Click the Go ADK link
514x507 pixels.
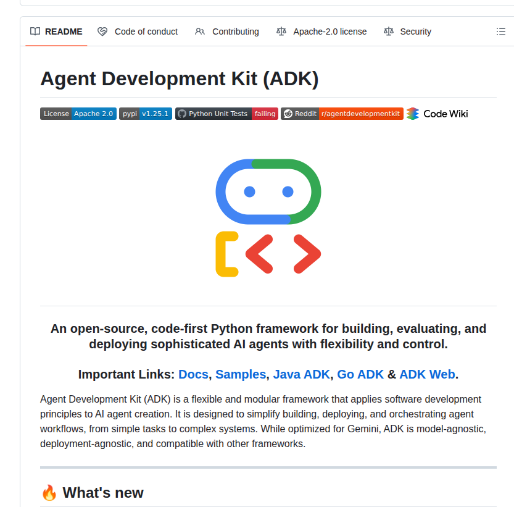click(x=360, y=374)
